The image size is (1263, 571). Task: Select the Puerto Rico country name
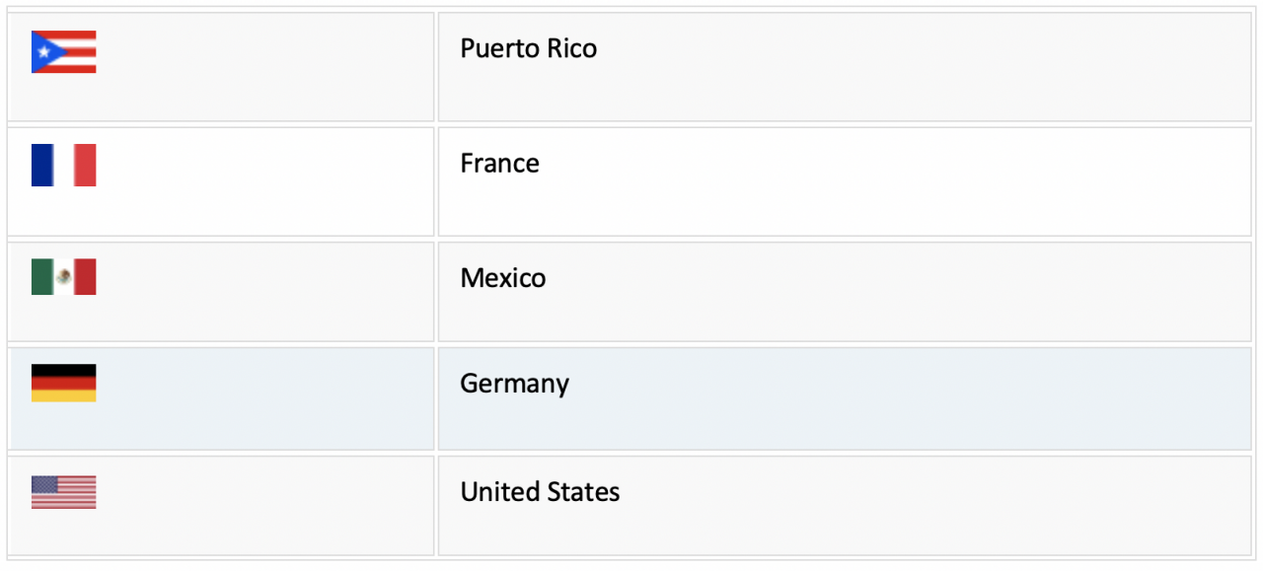(x=528, y=49)
